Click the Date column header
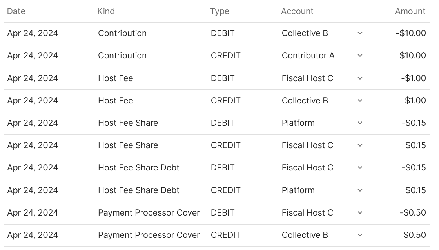Image resolution: width=439 pixels, height=250 pixels. pos(16,11)
